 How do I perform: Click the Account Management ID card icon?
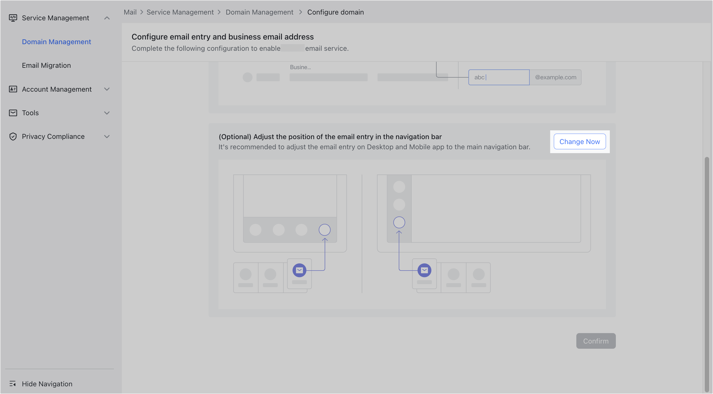click(13, 89)
